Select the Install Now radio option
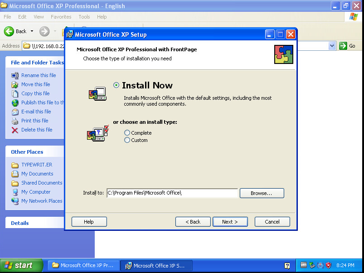The height and width of the screenshot is (273, 364). [x=116, y=85]
